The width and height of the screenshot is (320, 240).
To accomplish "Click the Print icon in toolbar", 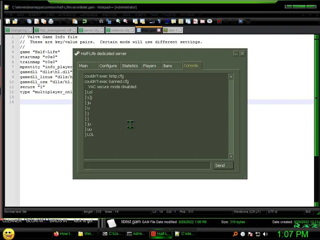I will 51,21.
